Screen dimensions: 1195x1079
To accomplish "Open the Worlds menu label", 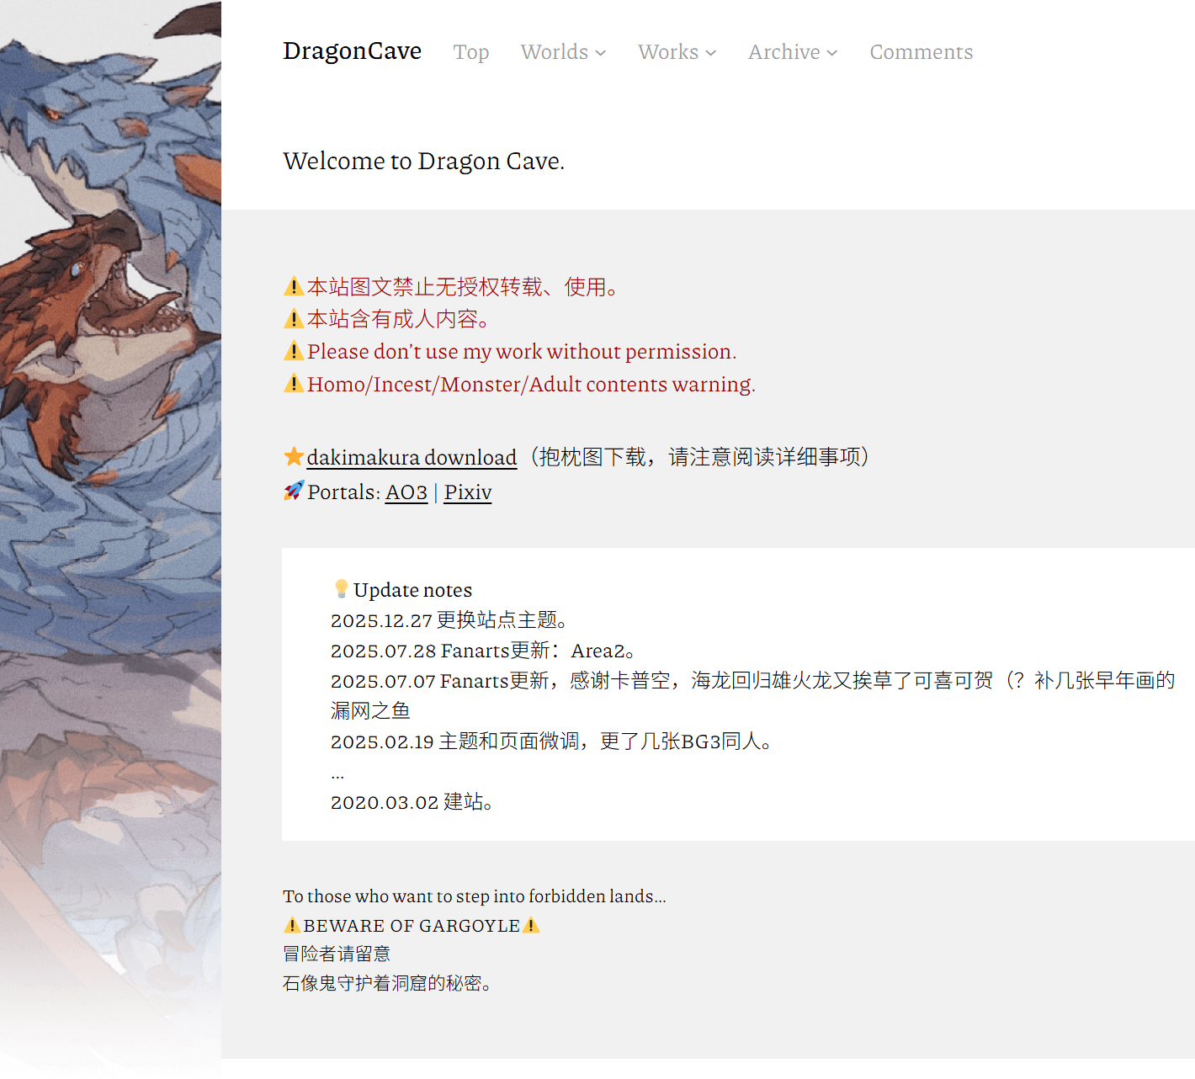I will 555,52.
